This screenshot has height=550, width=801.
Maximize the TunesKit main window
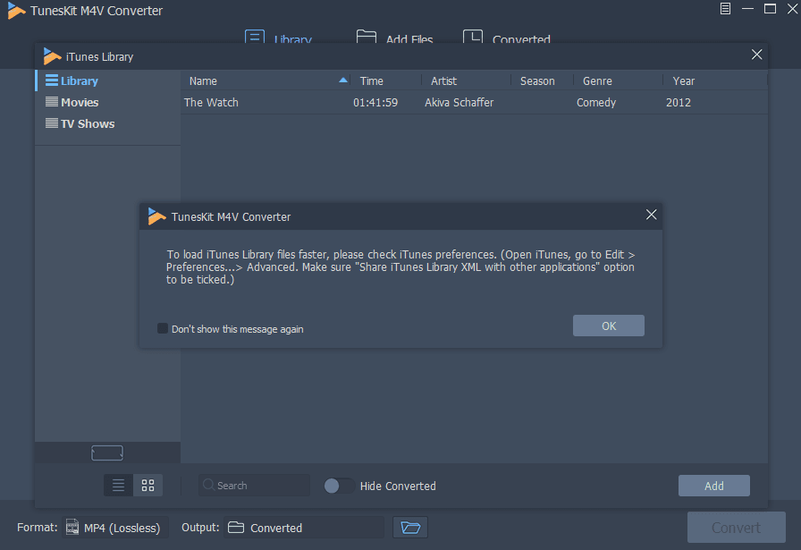coord(770,9)
